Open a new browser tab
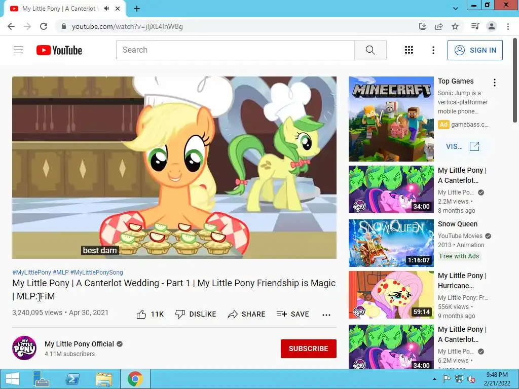The width and height of the screenshot is (519, 389). 137,9
